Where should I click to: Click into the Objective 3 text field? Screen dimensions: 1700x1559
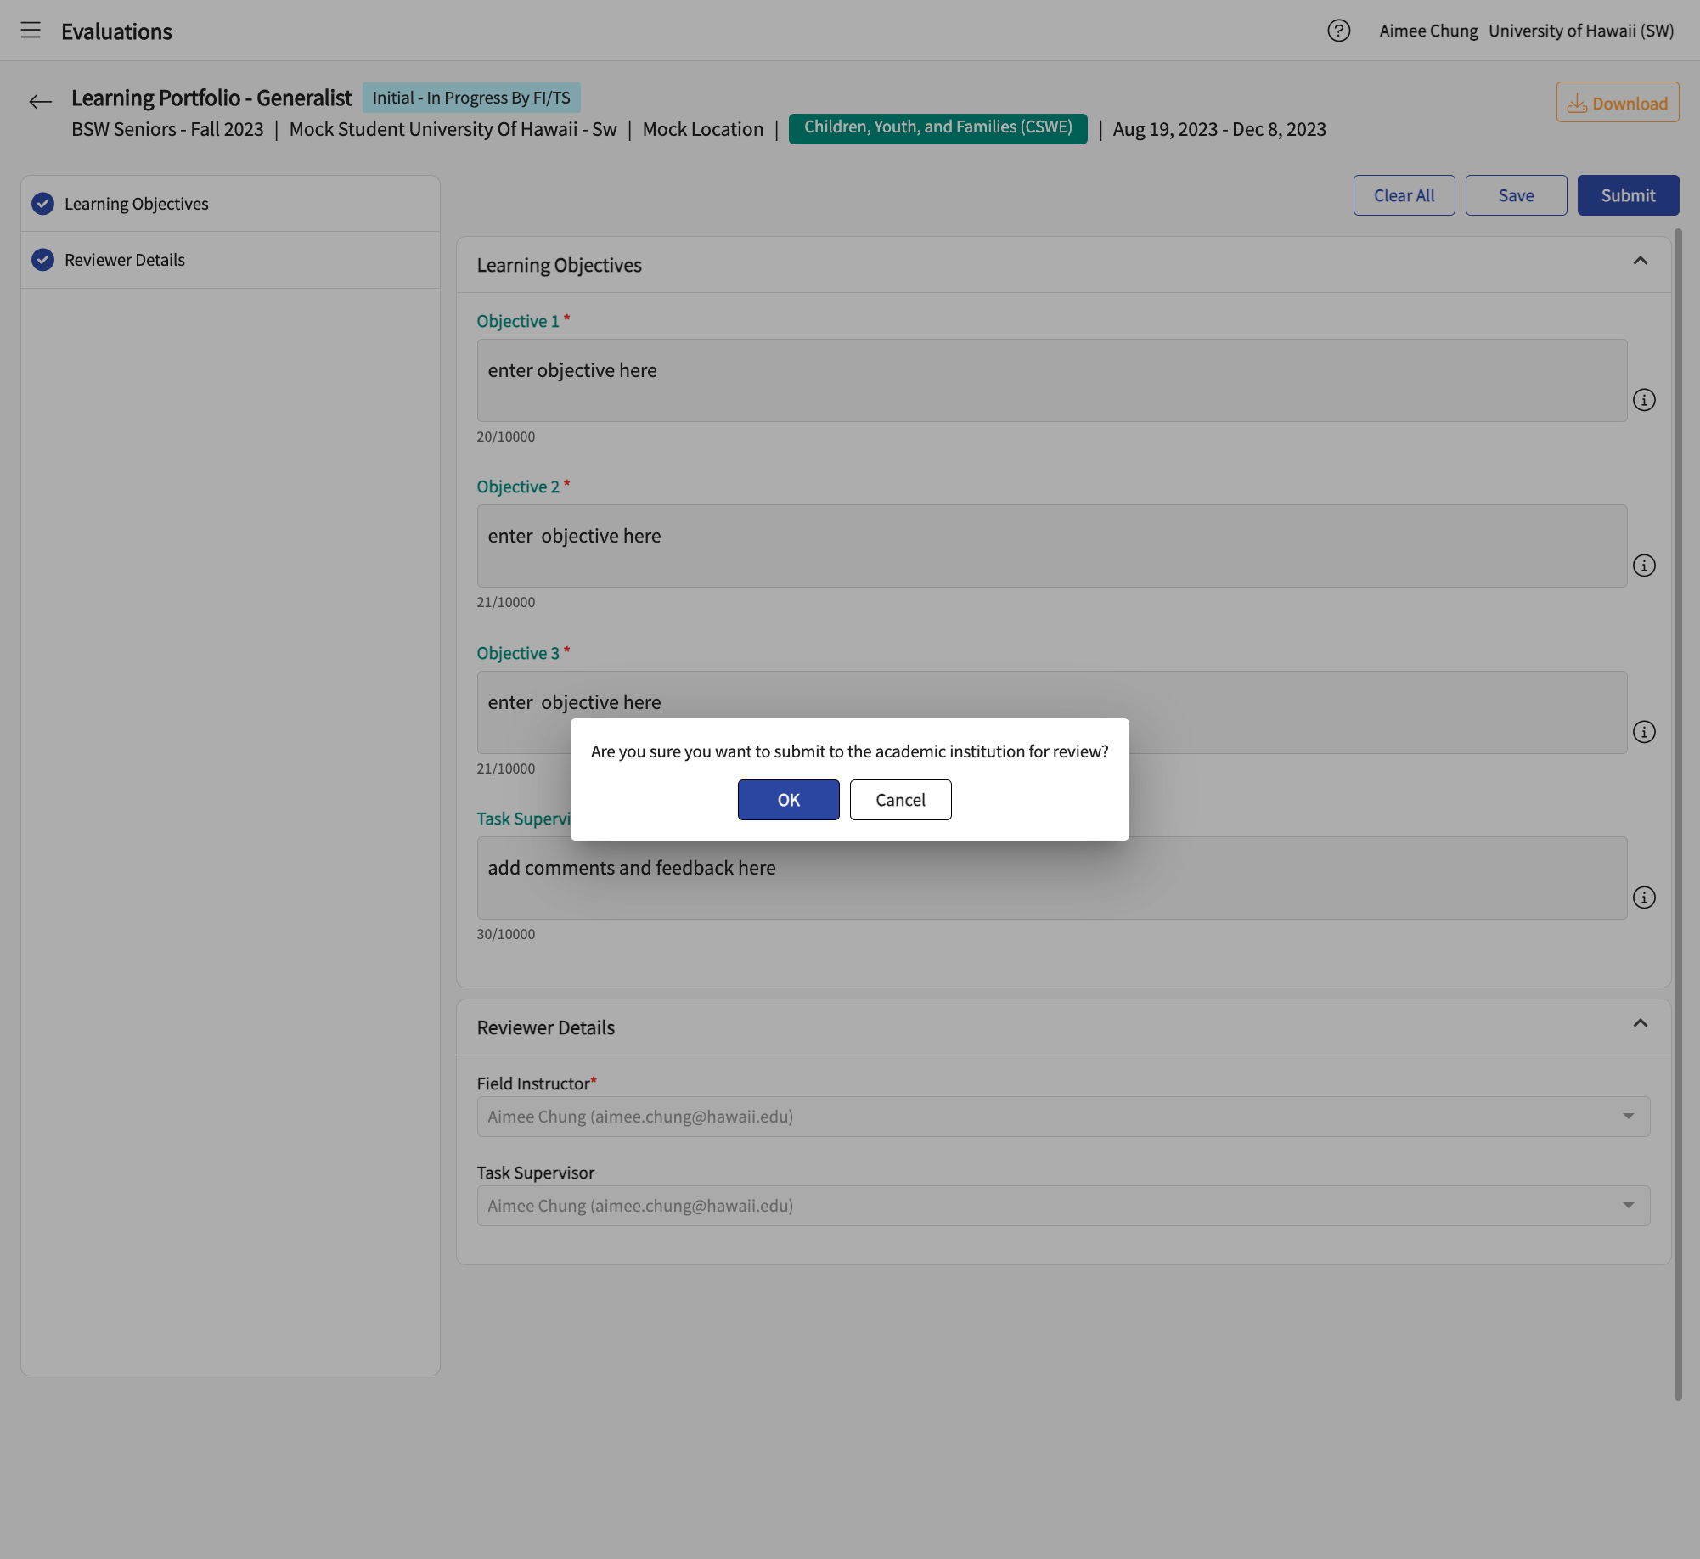tap(1051, 712)
